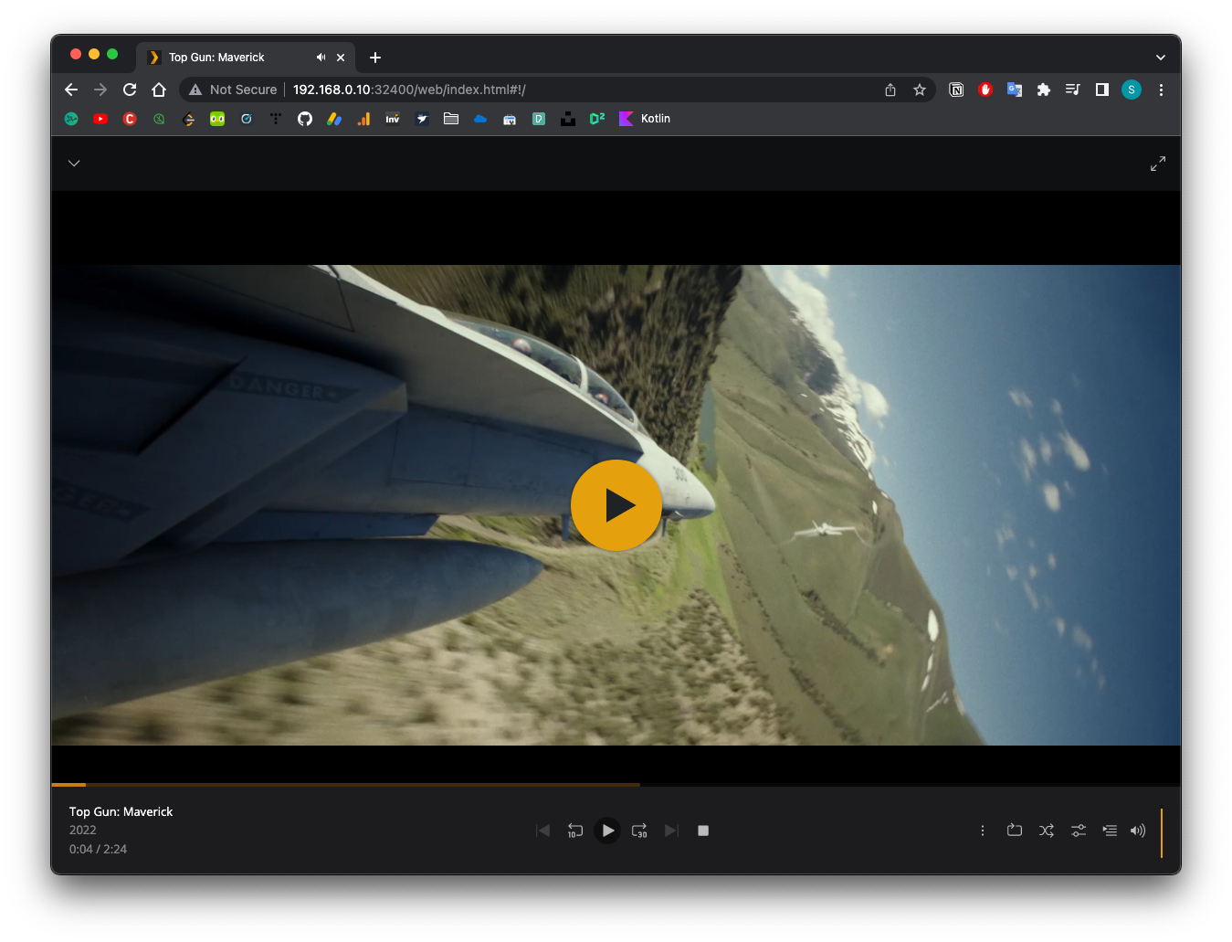The width and height of the screenshot is (1232, 942).
Task: Open the extensions puzzle menu
Action: click(x=1044, y=90)
